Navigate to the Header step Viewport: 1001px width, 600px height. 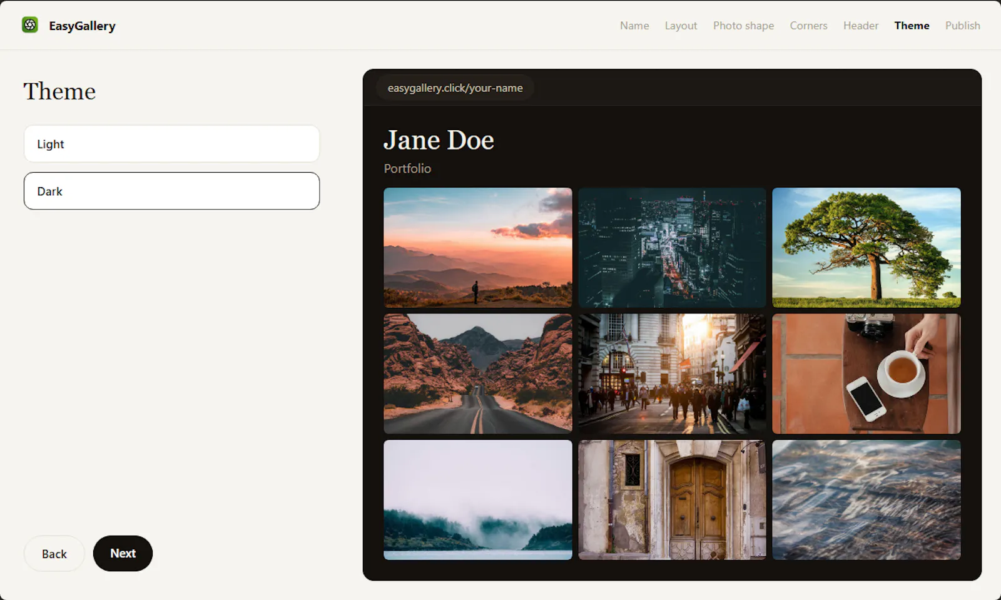click(x=861, y=26)
